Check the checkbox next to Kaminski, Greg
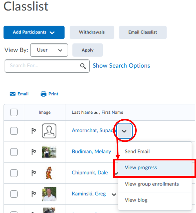This screenshot has height=213, width=196. (x=14, y=194)
